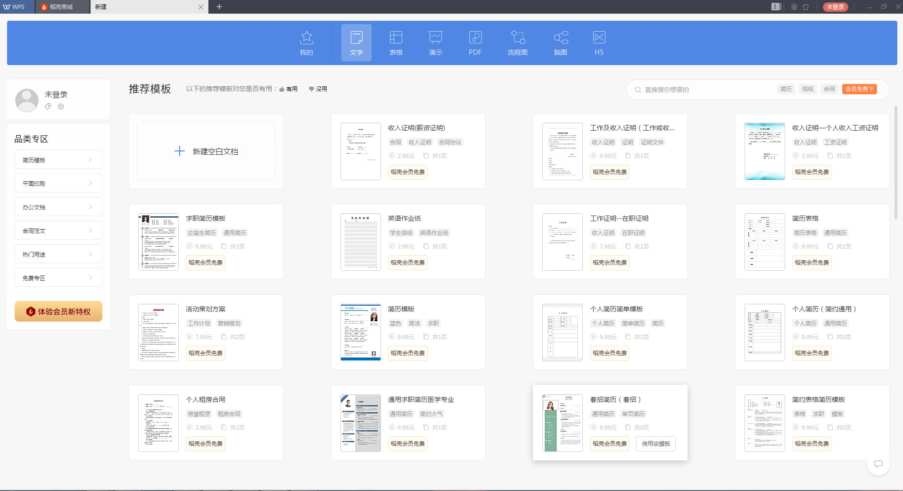Click the vertical scrollbar on the right

[x=896, y=163]
